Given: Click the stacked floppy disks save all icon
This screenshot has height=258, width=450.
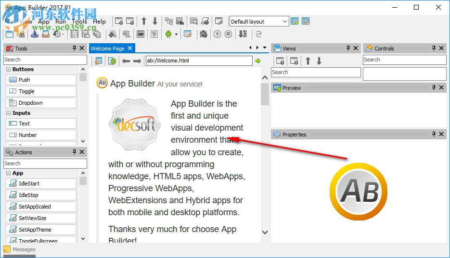Looking at the screenshot, I should (x=97, y=34).
